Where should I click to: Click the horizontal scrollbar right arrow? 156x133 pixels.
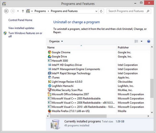point(148,116)
